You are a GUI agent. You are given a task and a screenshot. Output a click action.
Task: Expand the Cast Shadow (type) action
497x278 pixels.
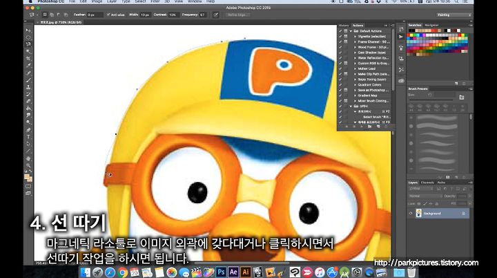tap(355, 53)
